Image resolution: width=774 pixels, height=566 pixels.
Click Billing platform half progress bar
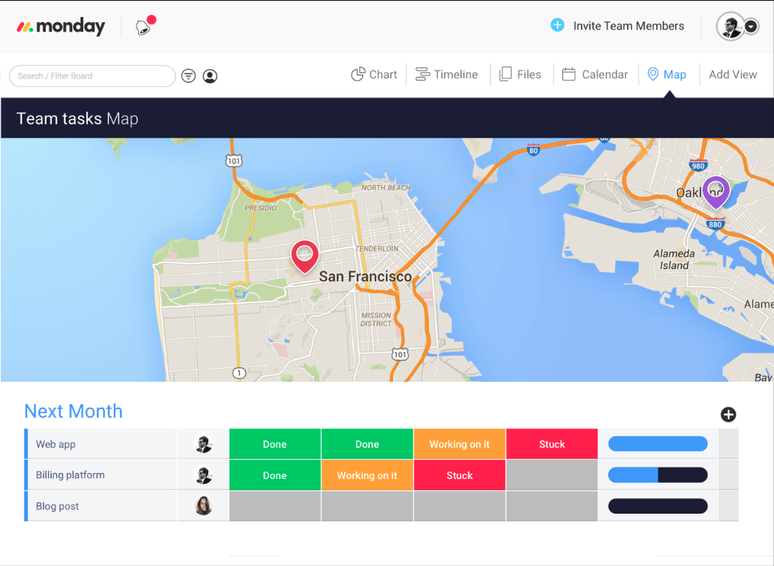657,475
